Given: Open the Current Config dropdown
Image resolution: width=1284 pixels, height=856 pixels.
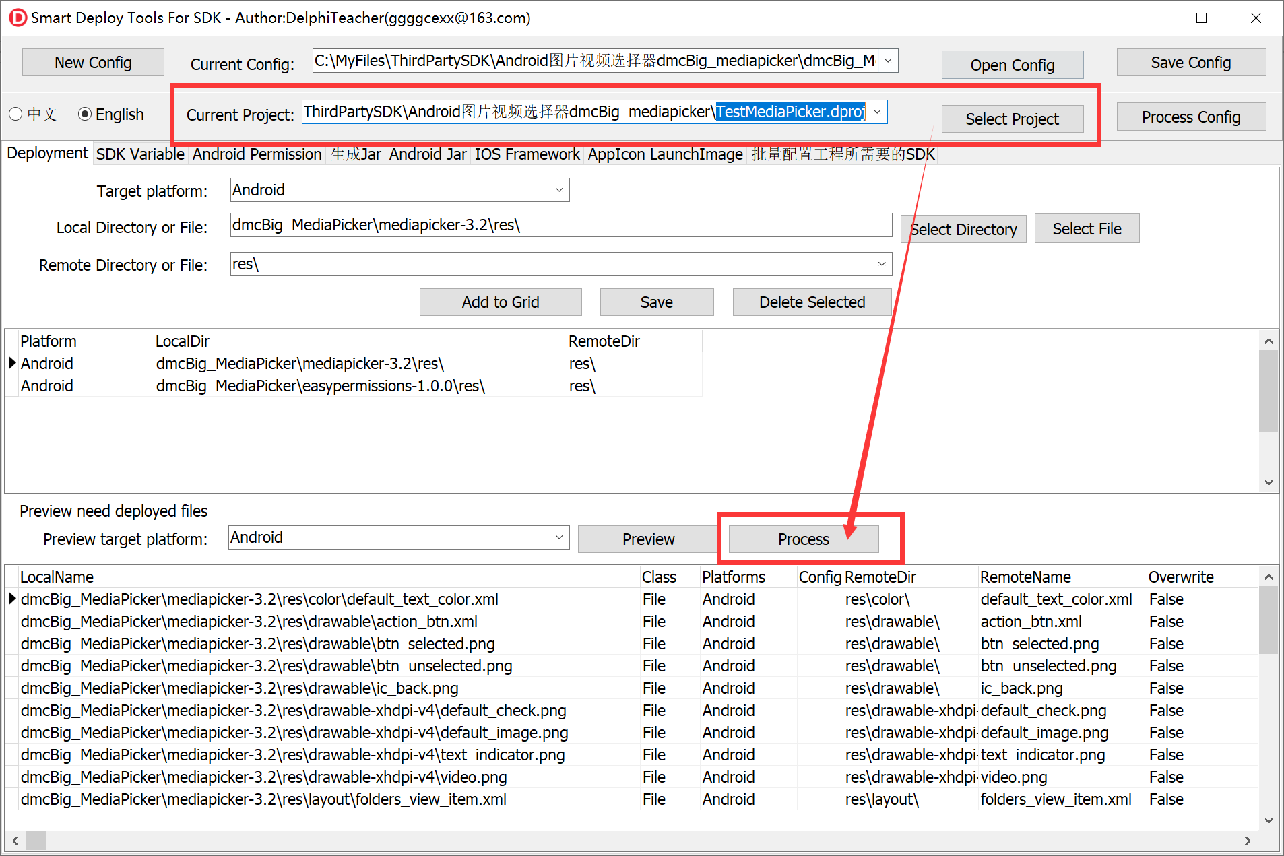Looking at the screenshot, I should 888,61.
